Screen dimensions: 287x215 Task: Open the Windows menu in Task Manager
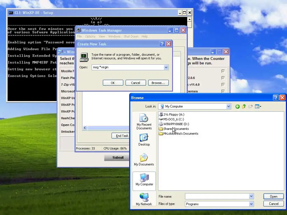[114, 36]
